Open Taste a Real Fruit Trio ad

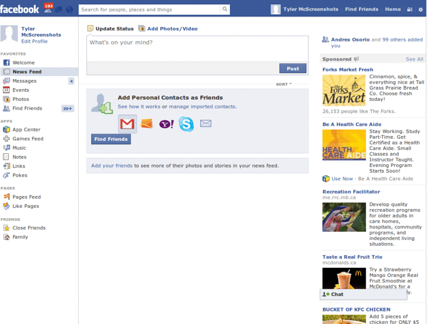click(x=353, y=257)
